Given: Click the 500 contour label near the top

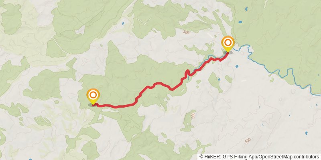Looking at the screenshot, I should pyautogui.click(x=186, y=32).
